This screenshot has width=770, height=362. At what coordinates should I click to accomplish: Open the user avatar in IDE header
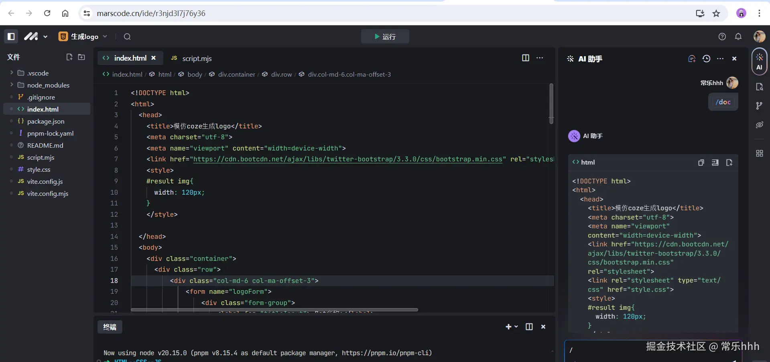pos(759,37)
